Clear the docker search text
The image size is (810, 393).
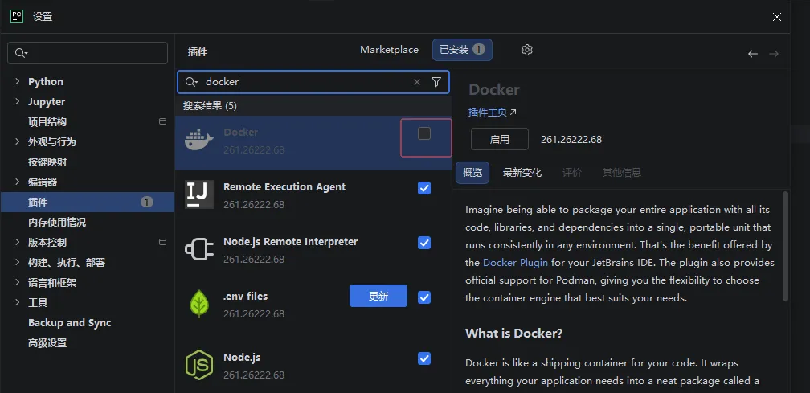[x=417, y=82]
